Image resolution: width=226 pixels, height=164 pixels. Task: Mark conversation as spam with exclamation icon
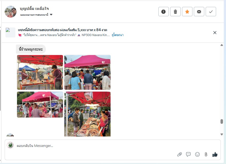pyautogui.click(x=163, y=12)
